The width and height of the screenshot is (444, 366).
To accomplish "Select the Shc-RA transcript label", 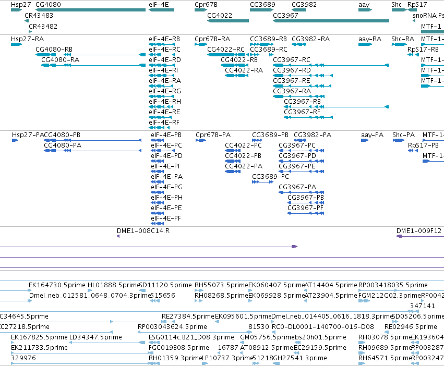I will (x=403, y=39).
